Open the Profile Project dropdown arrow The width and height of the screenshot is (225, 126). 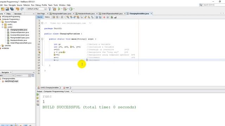(x=74, y=9)
